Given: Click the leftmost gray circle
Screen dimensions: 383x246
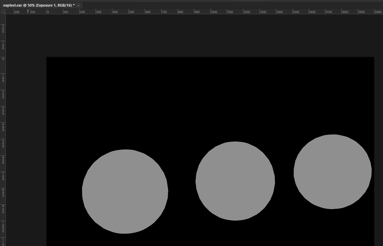Looking at the screenshot, I should click(x=125, y=192).
